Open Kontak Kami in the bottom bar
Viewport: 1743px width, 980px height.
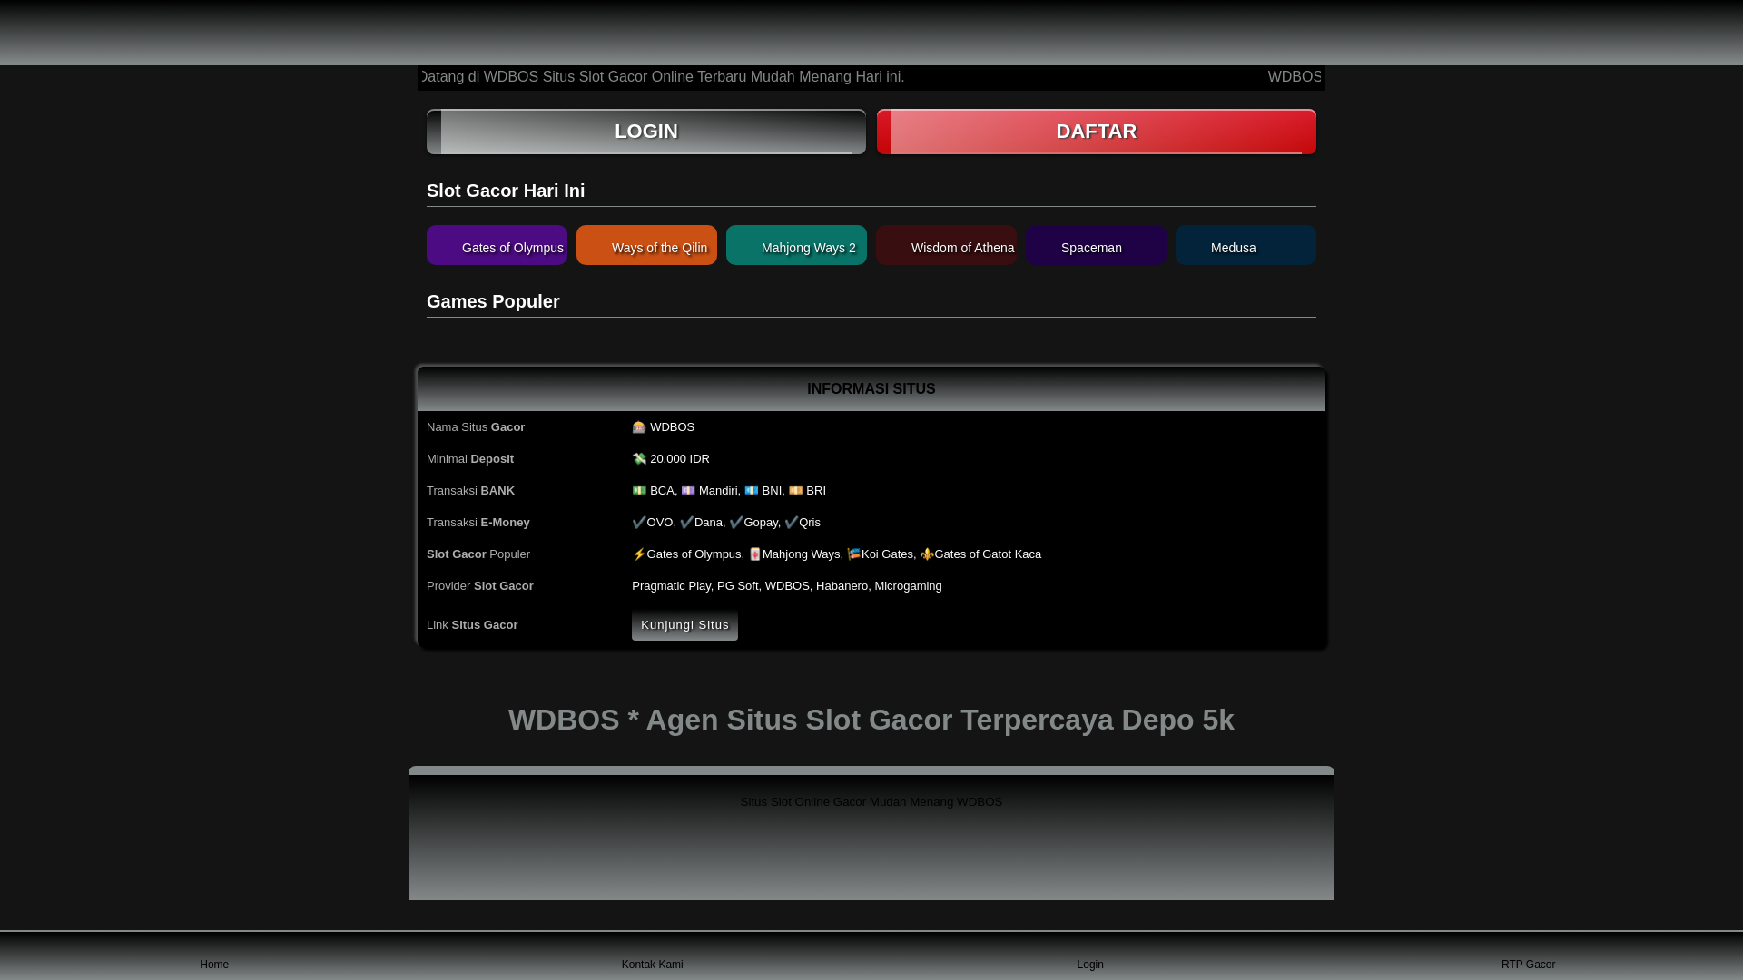click(x=652, y=965)
